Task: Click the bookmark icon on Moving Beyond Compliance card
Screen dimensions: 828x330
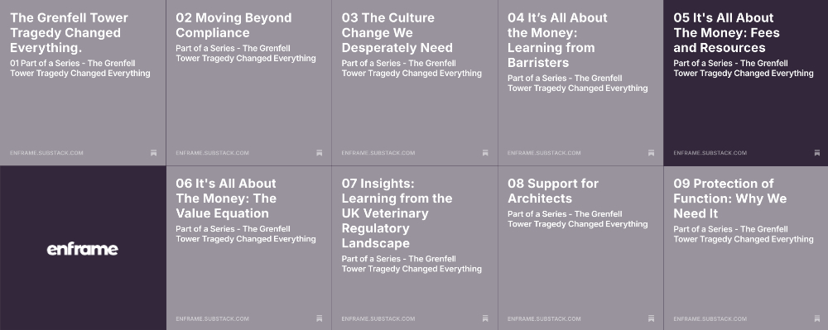Action: click(x=319, y=153)
